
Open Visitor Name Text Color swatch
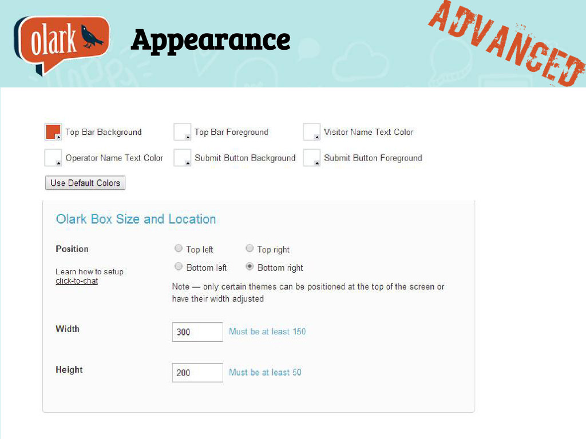click(x=311, y=132)
